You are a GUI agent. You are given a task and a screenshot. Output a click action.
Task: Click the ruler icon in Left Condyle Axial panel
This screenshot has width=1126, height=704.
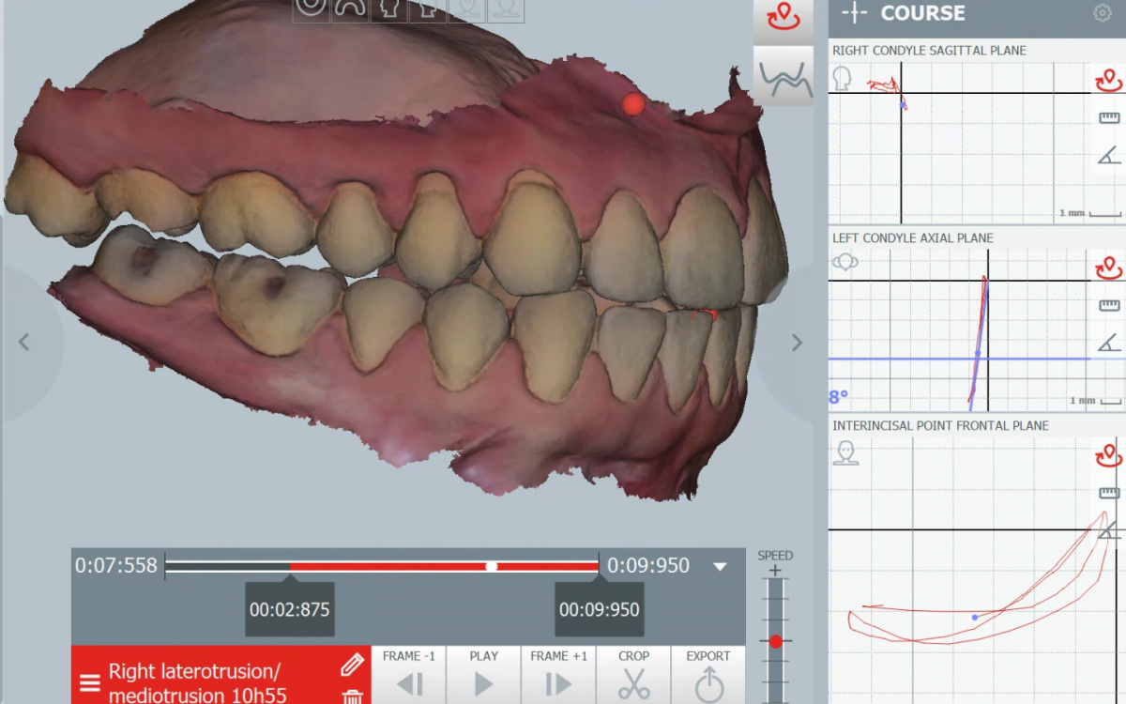coord(1109,306)
